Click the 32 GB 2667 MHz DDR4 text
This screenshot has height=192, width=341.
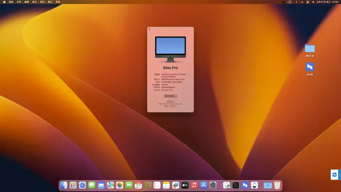click(172, 82)
